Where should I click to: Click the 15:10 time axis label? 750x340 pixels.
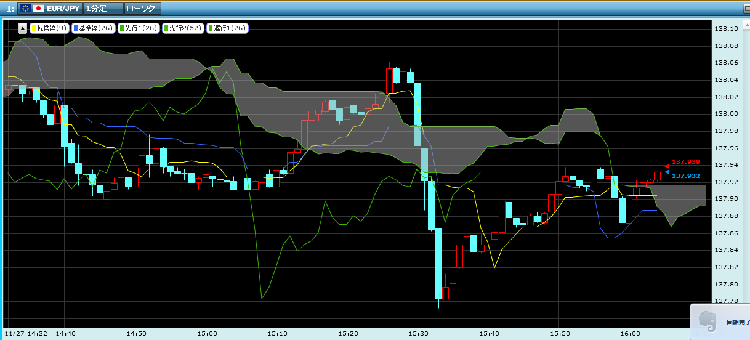(278, 333)
